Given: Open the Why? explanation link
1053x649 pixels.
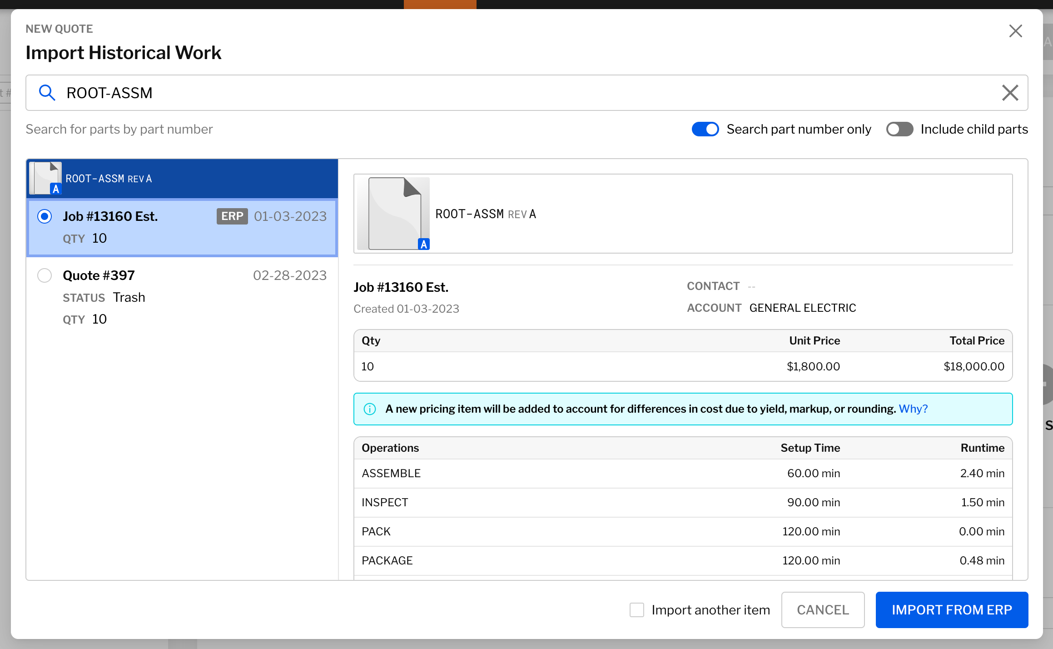Looking at the screenshot, I should pos(913,409).
